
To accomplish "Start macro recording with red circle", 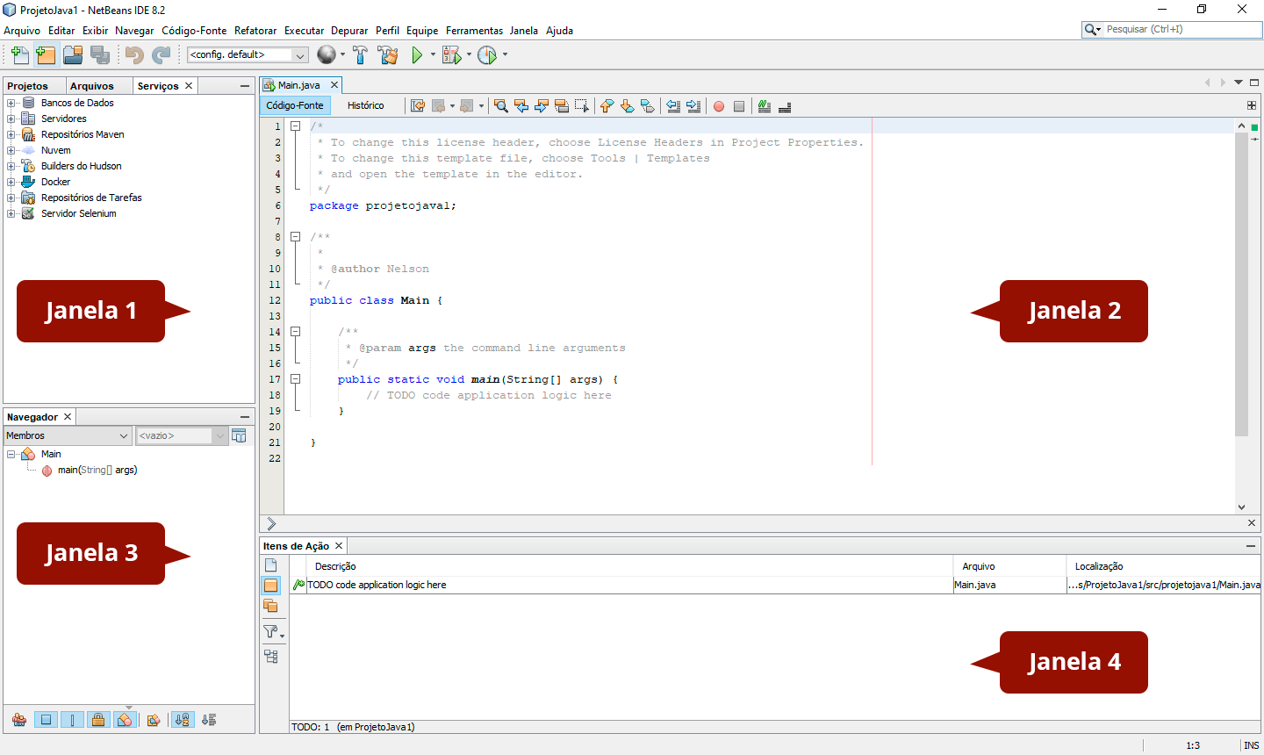I will [719, 106].
